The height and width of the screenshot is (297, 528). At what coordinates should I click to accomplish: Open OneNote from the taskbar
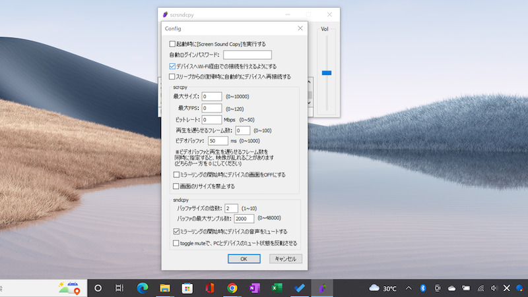(x=255, y=288)
